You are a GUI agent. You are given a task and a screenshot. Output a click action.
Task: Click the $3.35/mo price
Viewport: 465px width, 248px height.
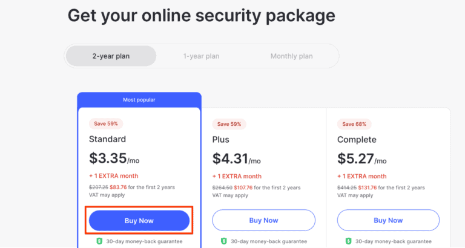[x=115, y=159]
